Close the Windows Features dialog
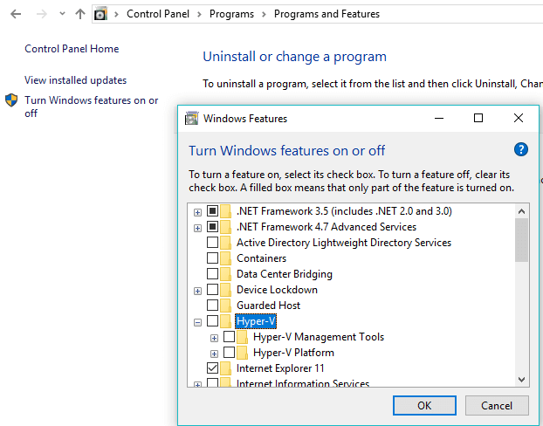This screenshot has height=426, width=543. (519, 118)
